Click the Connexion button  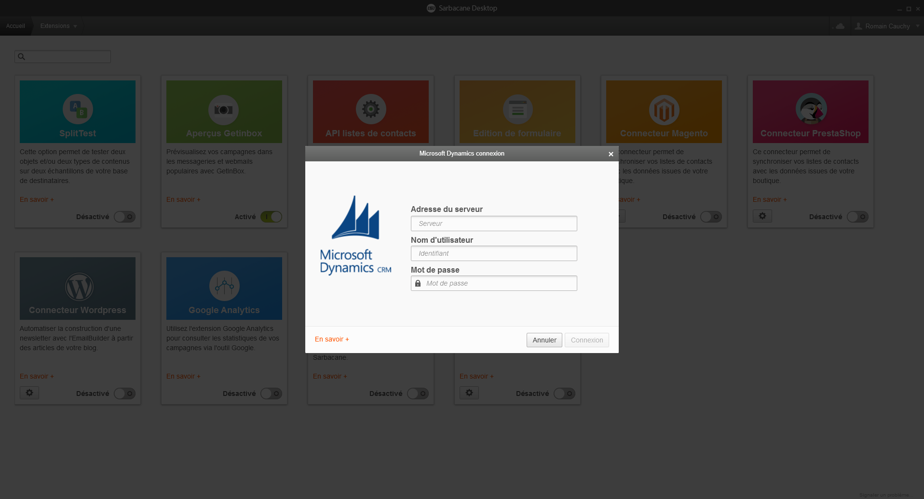click(x=587, y=340)
